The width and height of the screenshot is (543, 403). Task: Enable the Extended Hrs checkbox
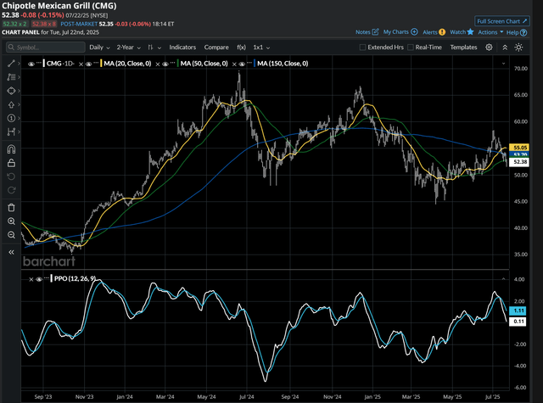[x=362, y=47]
